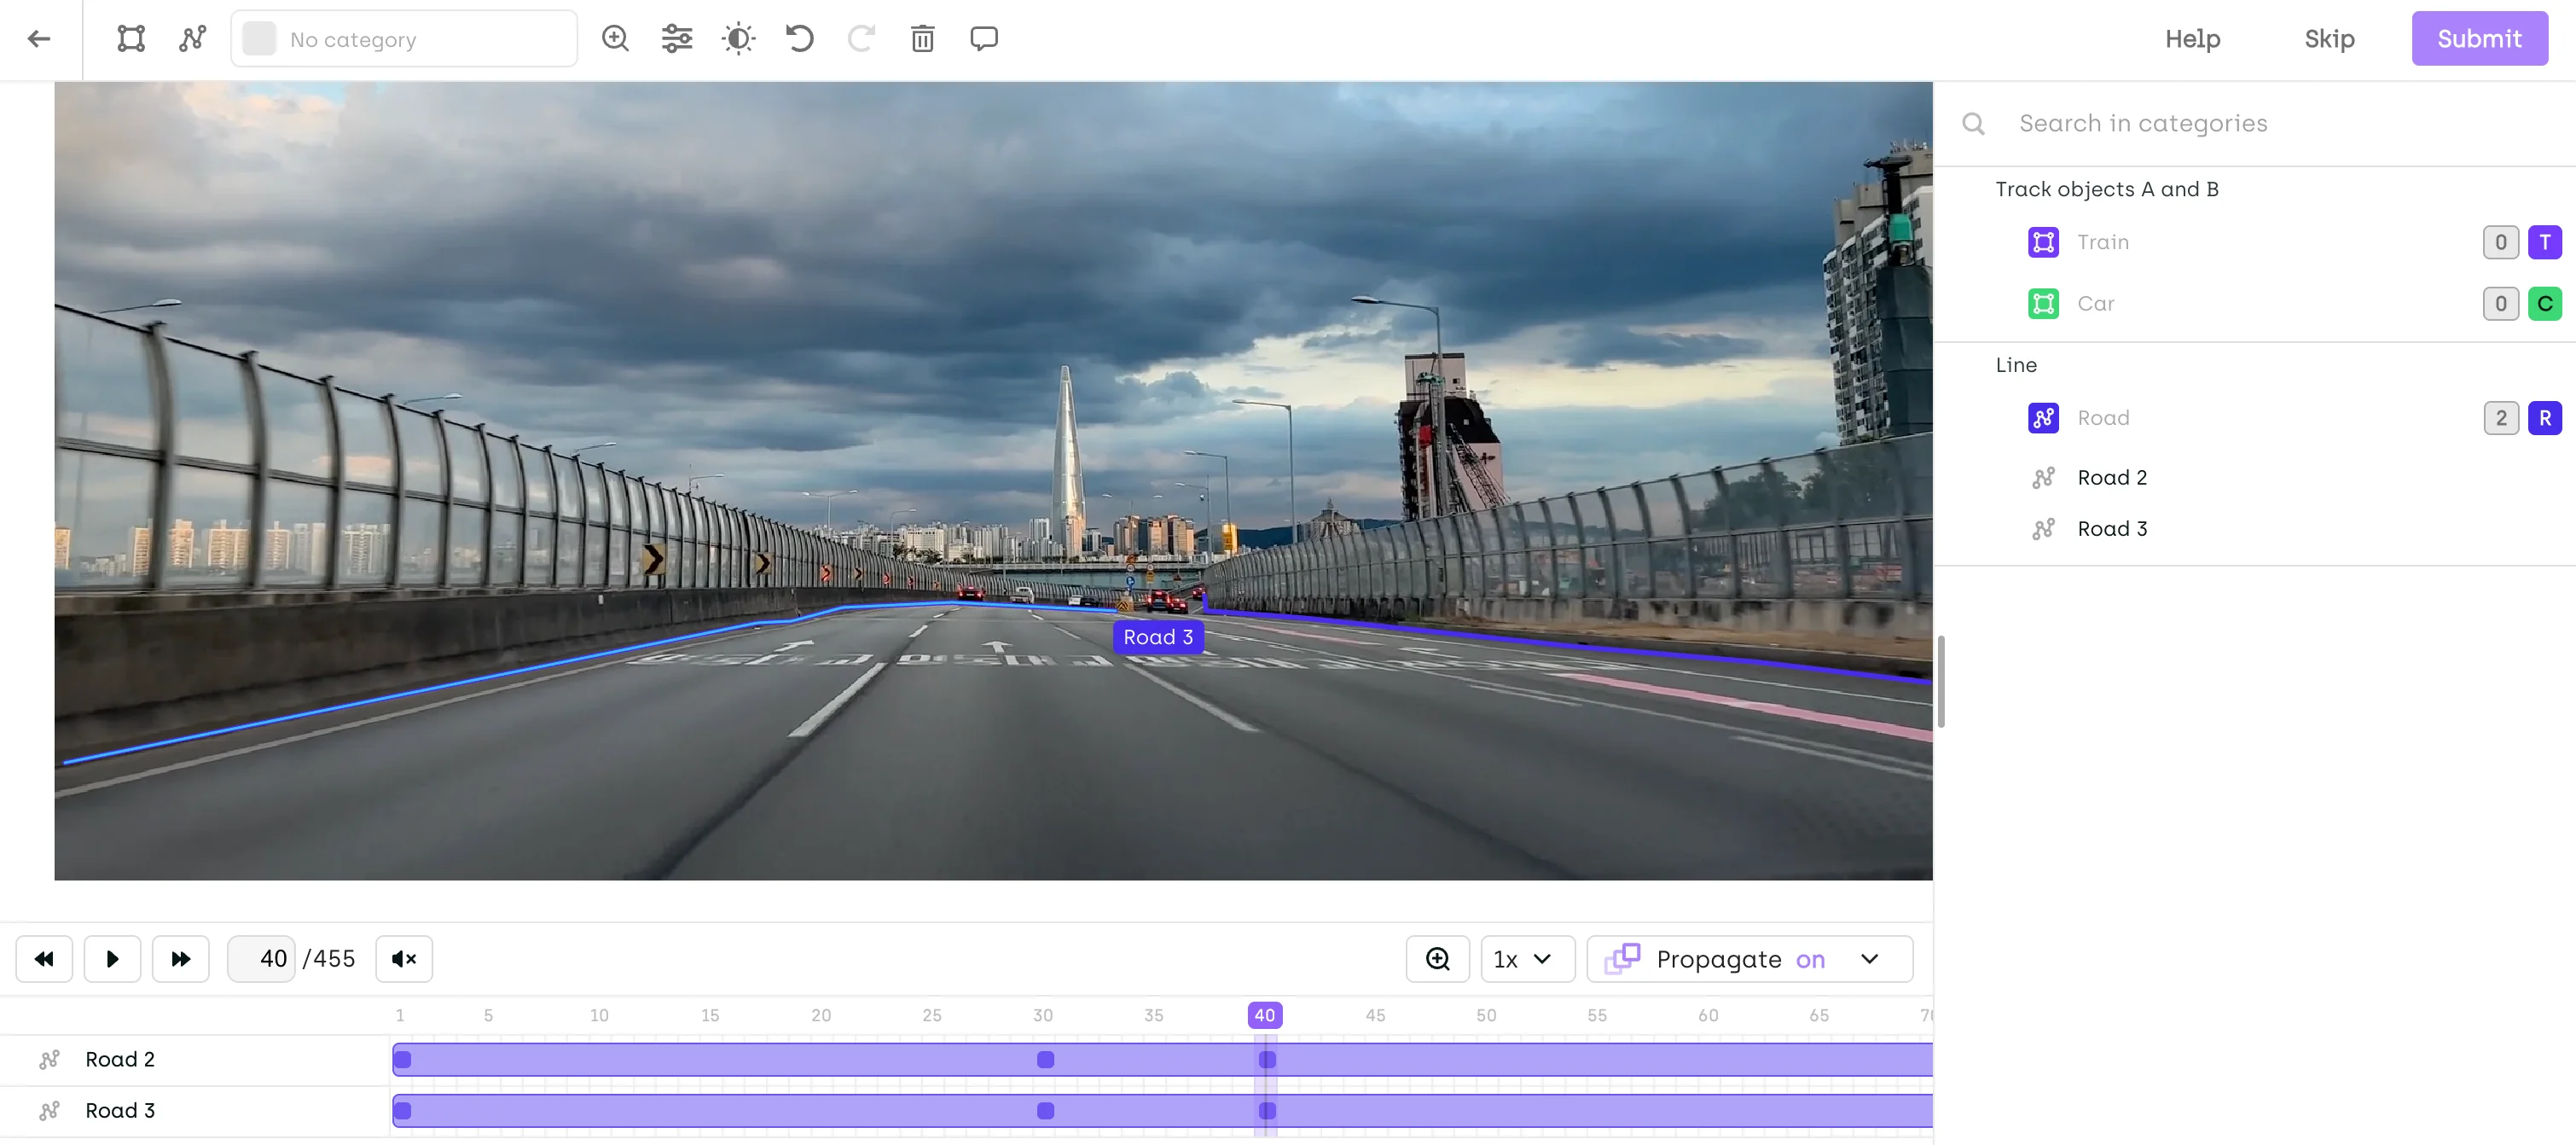
Task: Click the Submit button
Action: click(2478, 39)
